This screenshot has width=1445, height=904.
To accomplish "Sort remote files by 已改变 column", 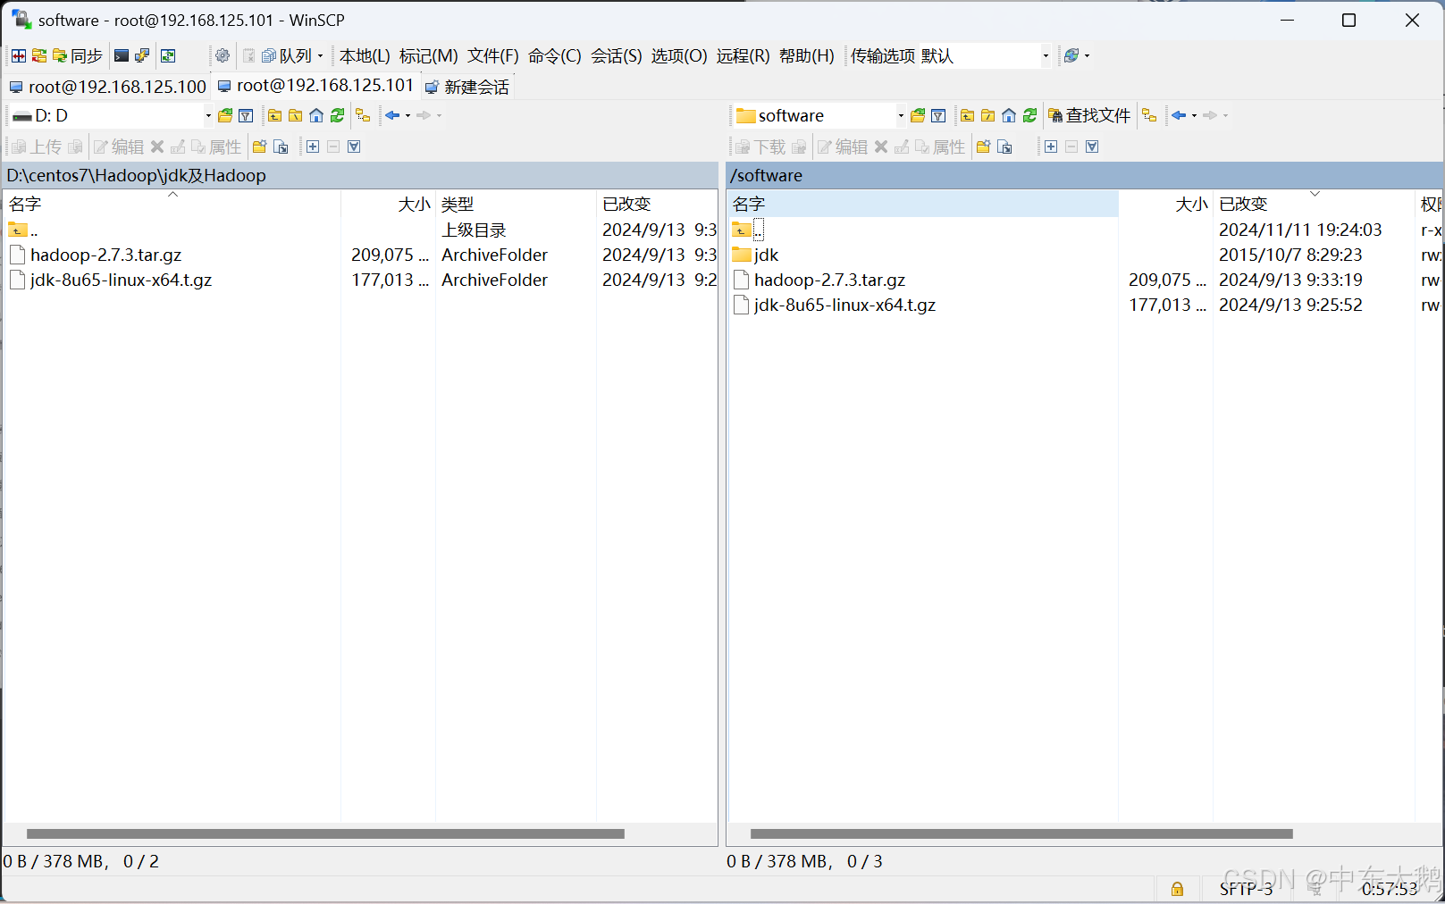I will [1314, 204].
